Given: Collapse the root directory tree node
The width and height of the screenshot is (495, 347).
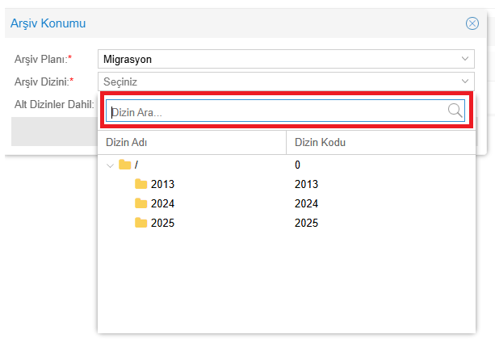Looking at the screenshot, I should [x=111, y=165].
